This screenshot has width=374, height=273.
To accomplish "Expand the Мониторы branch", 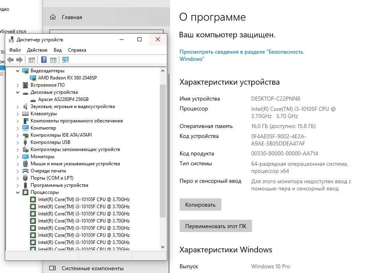I will click(x=17, y=157).
